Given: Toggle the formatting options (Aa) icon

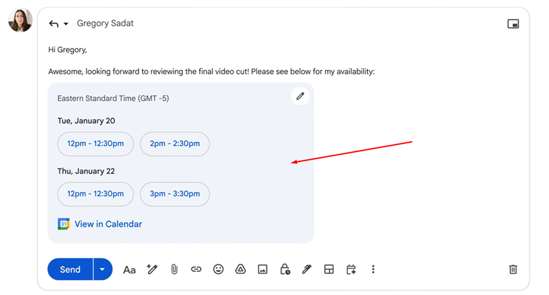Looking at the screenshot, I should (129, 269).
